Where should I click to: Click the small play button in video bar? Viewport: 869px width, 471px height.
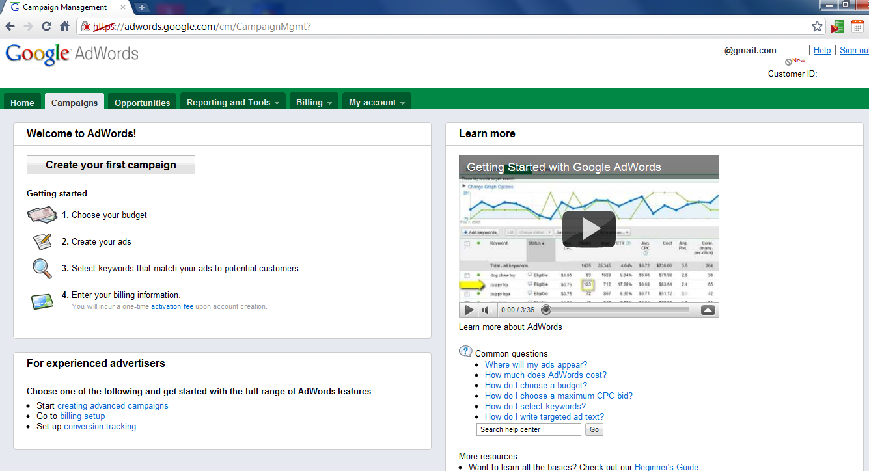[469, 310]
